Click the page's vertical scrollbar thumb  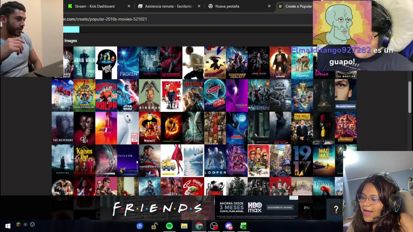(x=410, y=97)
